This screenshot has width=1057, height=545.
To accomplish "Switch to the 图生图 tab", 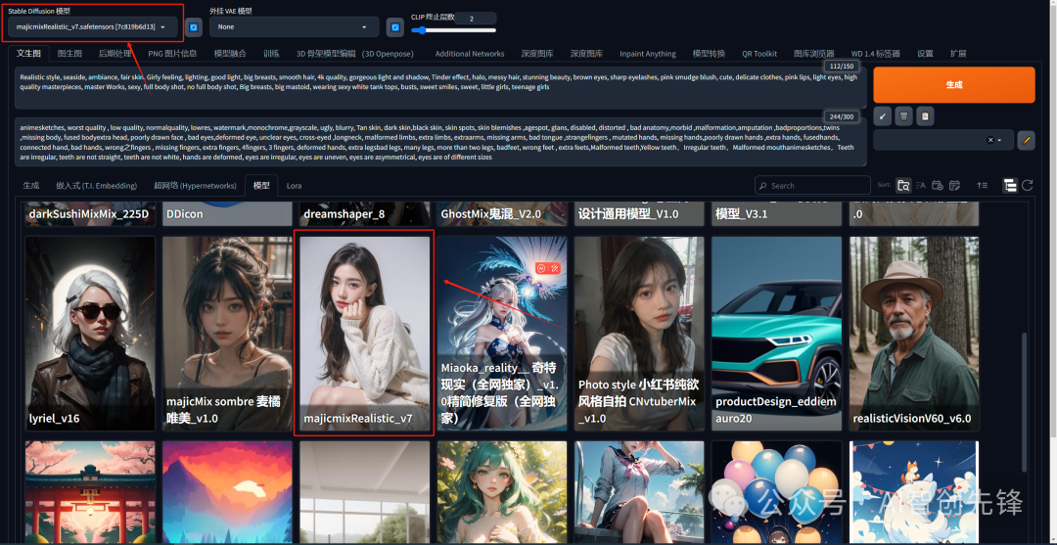I will (69, 53).
